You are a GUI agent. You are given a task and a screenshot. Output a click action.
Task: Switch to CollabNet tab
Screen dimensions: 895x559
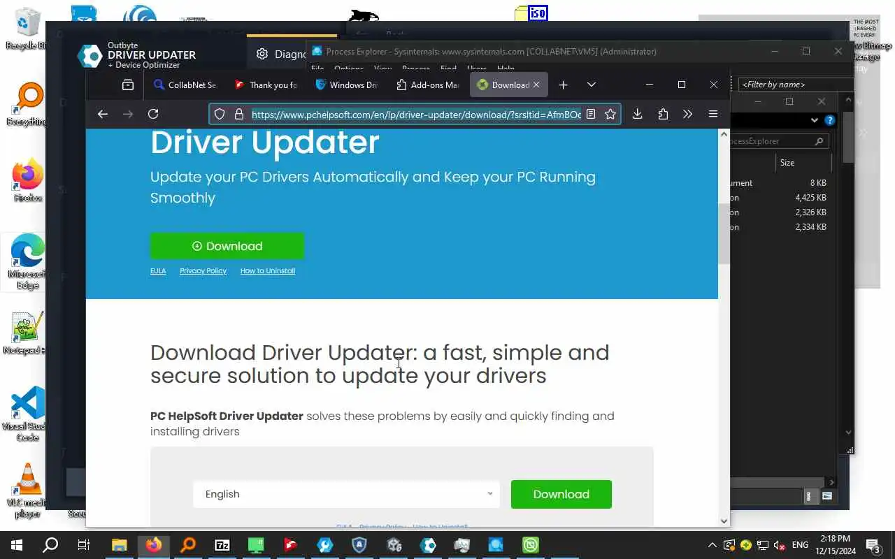[x=185, y=85]
